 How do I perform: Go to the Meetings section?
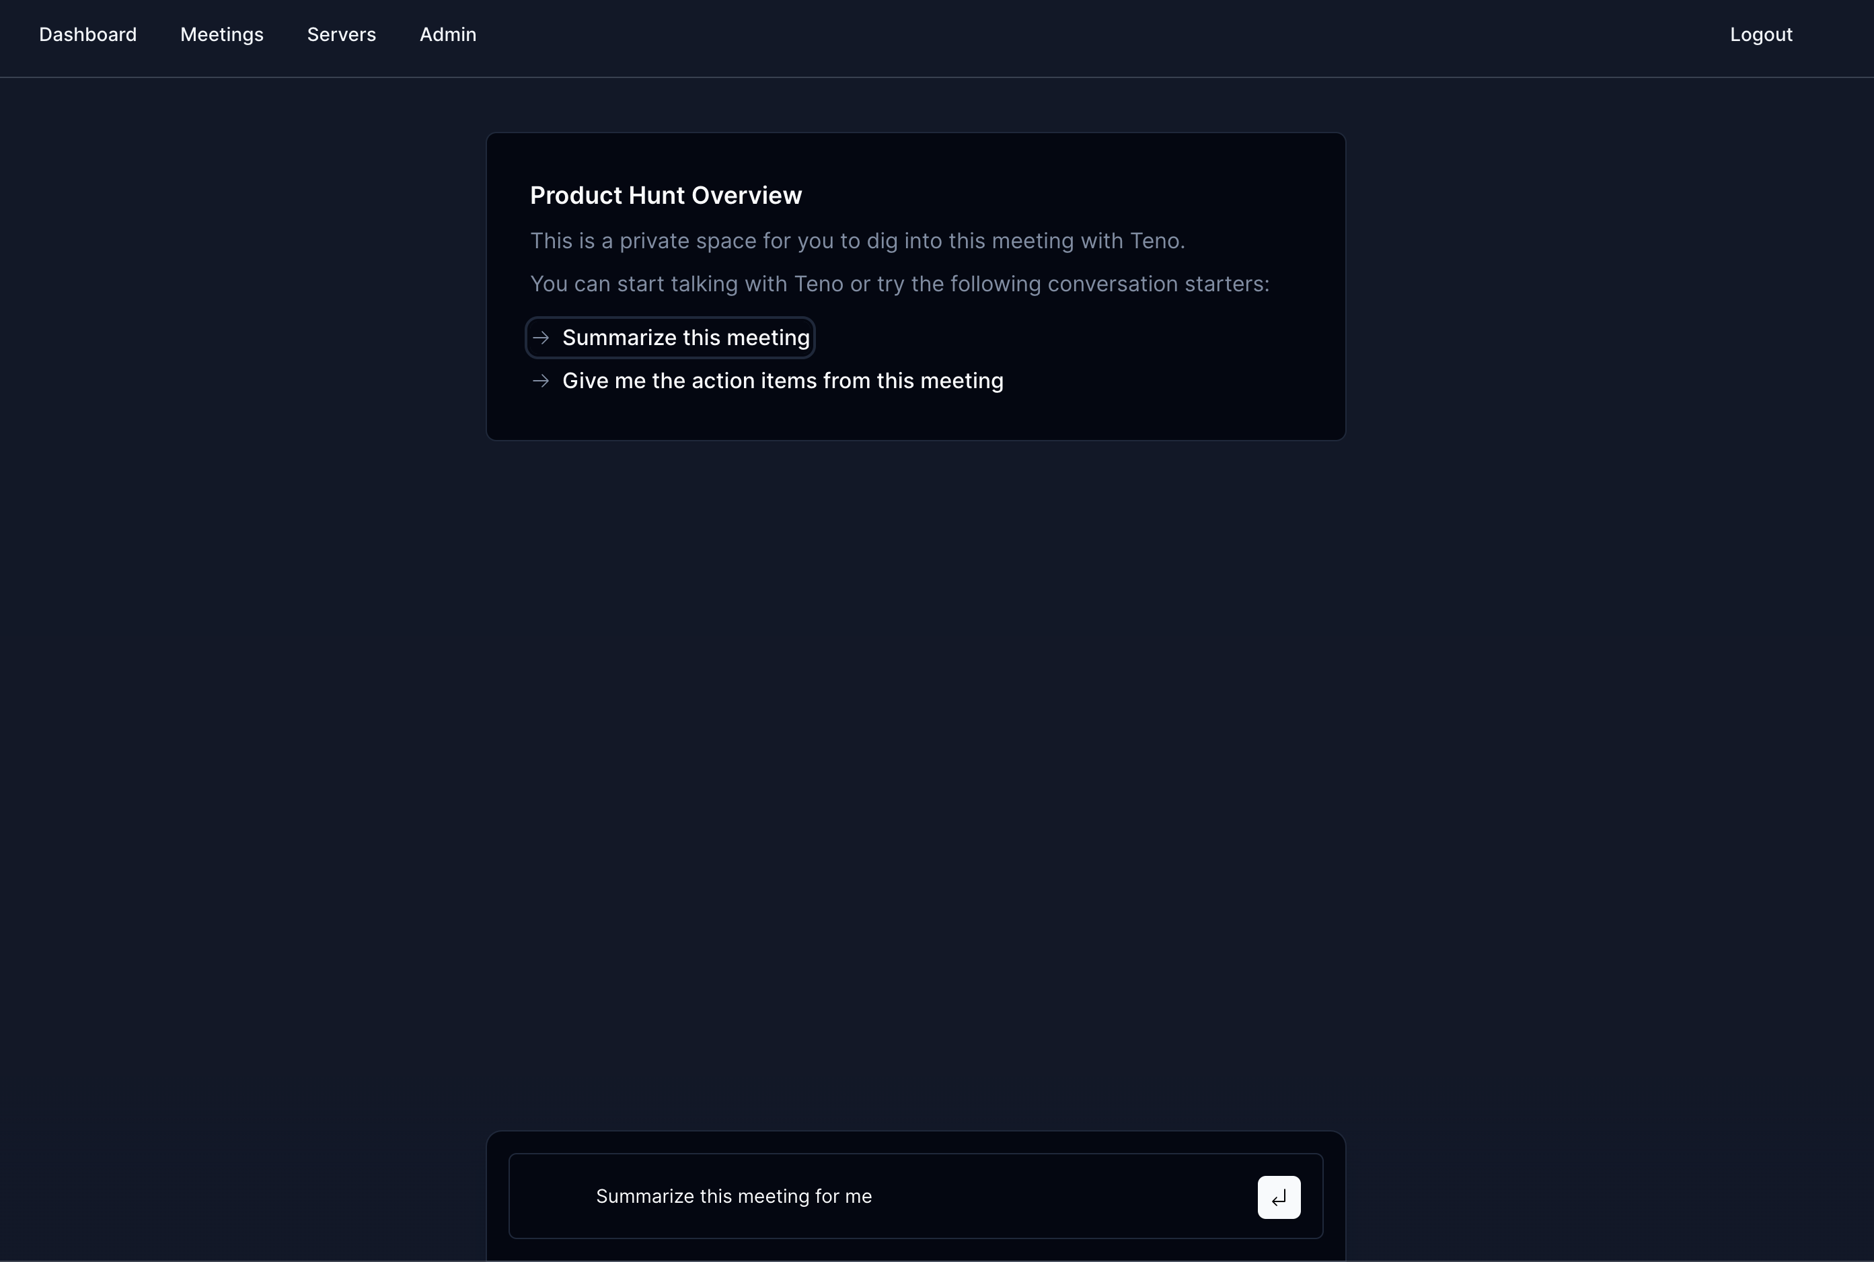(221, 34)
